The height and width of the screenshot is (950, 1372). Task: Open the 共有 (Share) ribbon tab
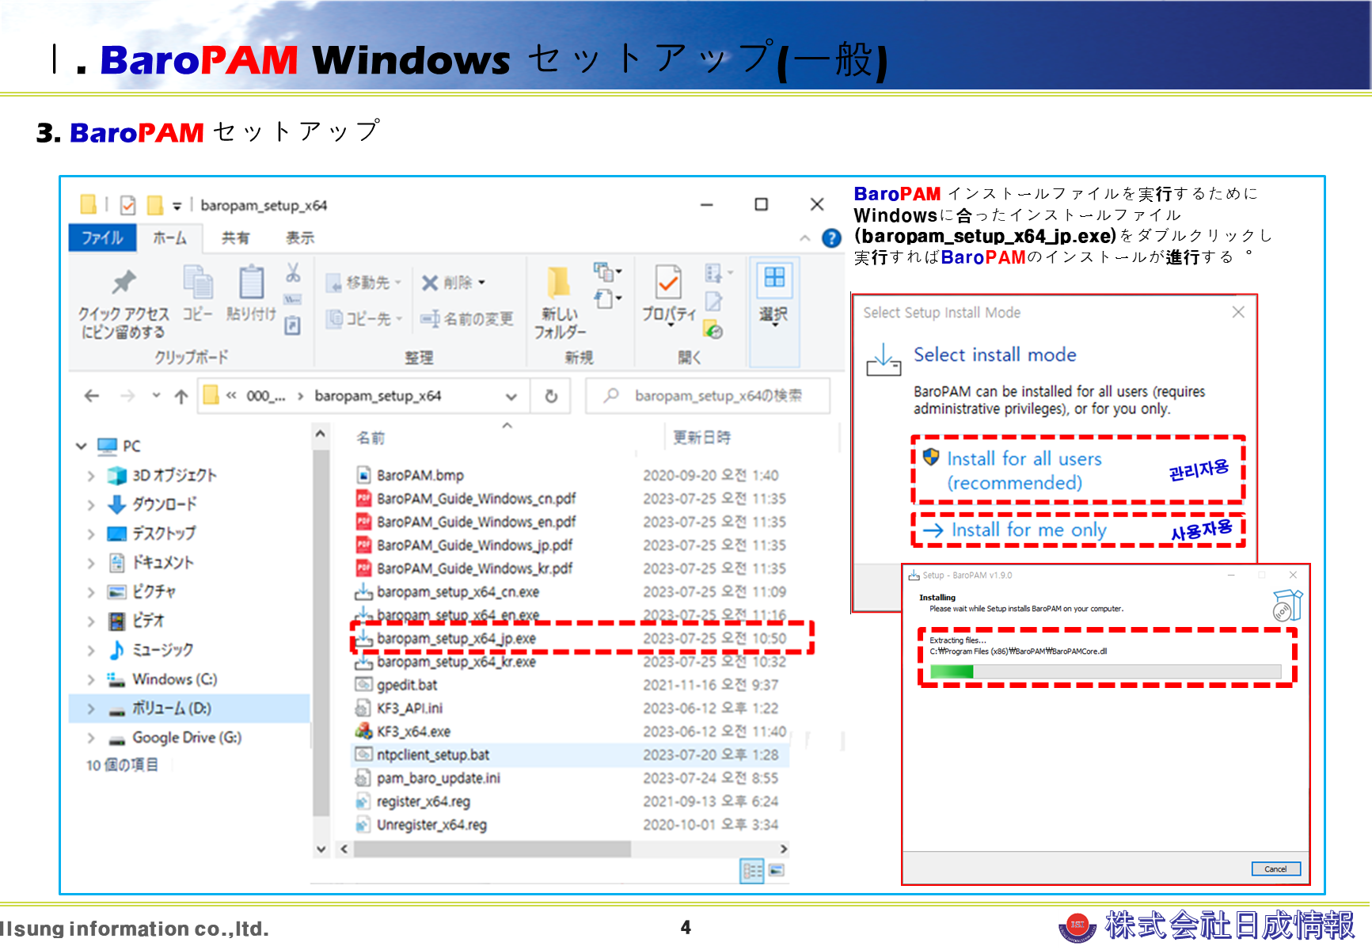(235, 237)
